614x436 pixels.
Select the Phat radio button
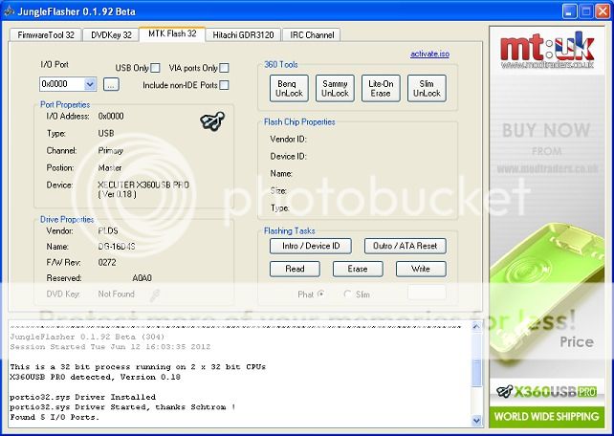coord(320,294)
